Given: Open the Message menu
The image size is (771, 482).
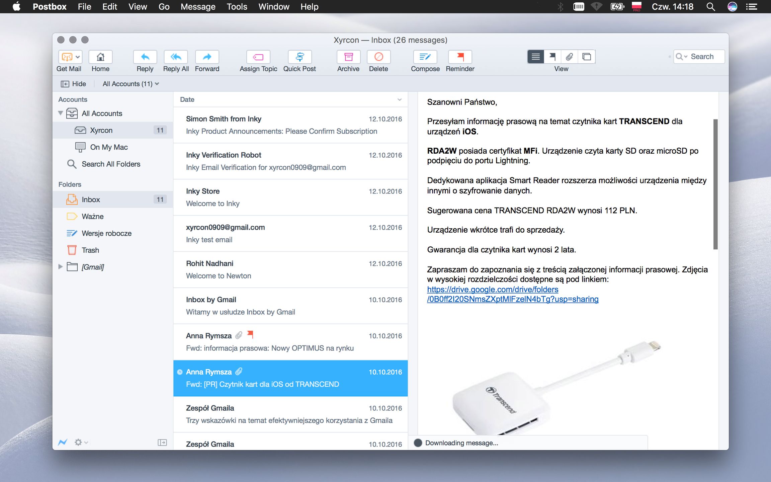Looking at the screenshot, I should (x=198, y=7).
